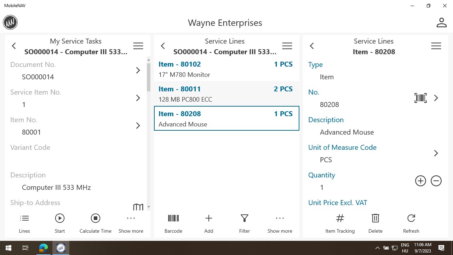Expand the Service Item No. chevron

pyautogui.click(x=138, y=98)
